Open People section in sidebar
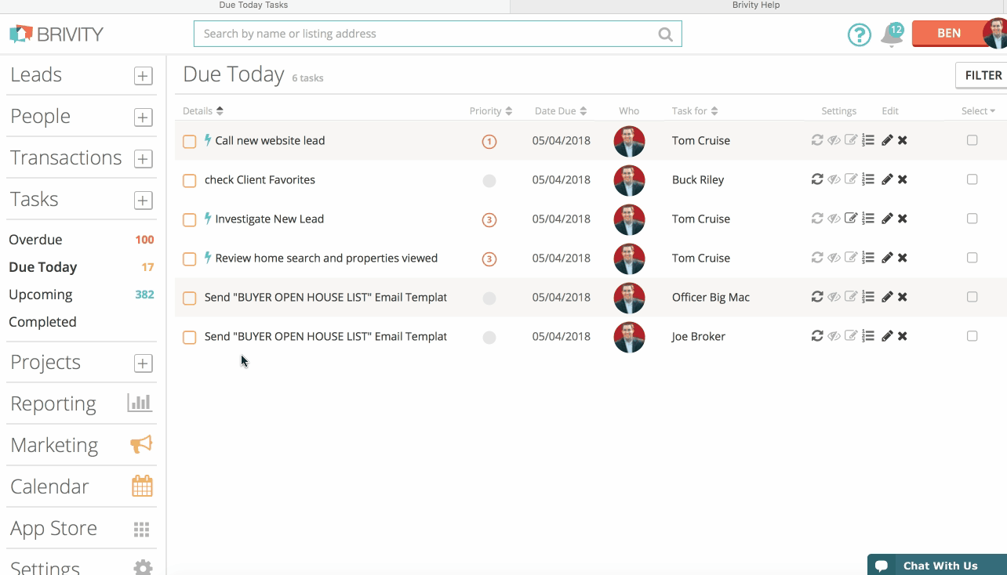This screenshot has height=575, width=1007. [x=41, y=117]
